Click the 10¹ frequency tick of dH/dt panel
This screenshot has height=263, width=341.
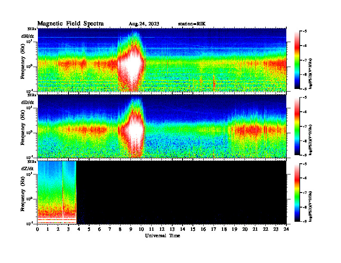coord(29,41)
